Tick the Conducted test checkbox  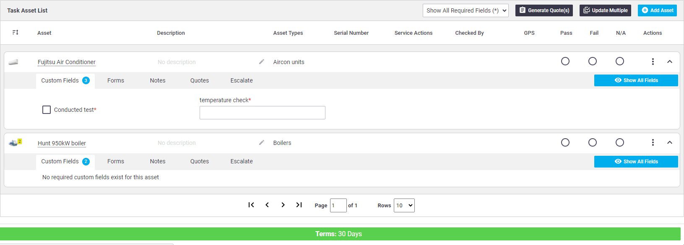pyautogui.click(x=47, y=110)
